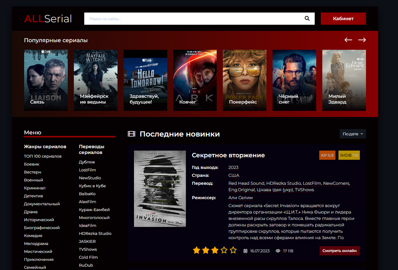Click the calendar icon near 16.07.2023
Viewport: 398px width, 270px height.
(x=245, y=251)
